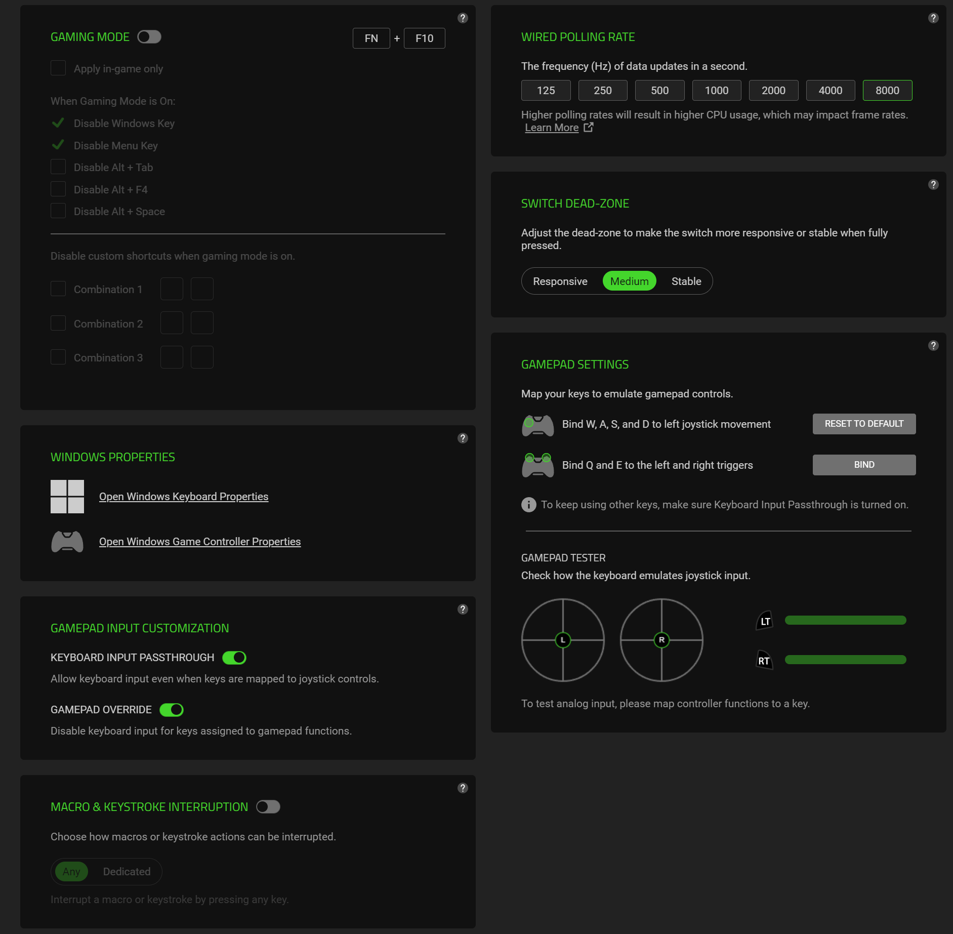953x934 pixels.
Task: Click the LT trigger level bar
Action: coord(846,621)
